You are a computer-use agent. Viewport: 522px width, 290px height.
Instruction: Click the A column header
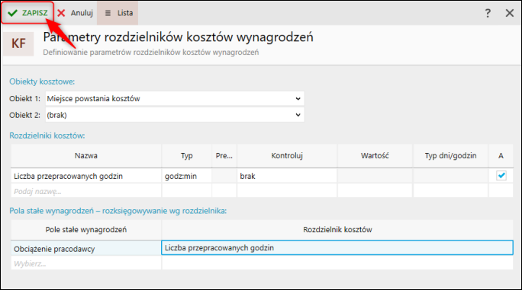point(501,156)
